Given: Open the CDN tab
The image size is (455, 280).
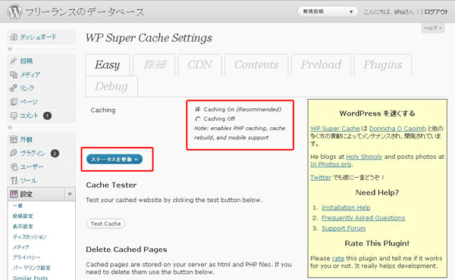Looking at the screenshot, I should (200, 65).
